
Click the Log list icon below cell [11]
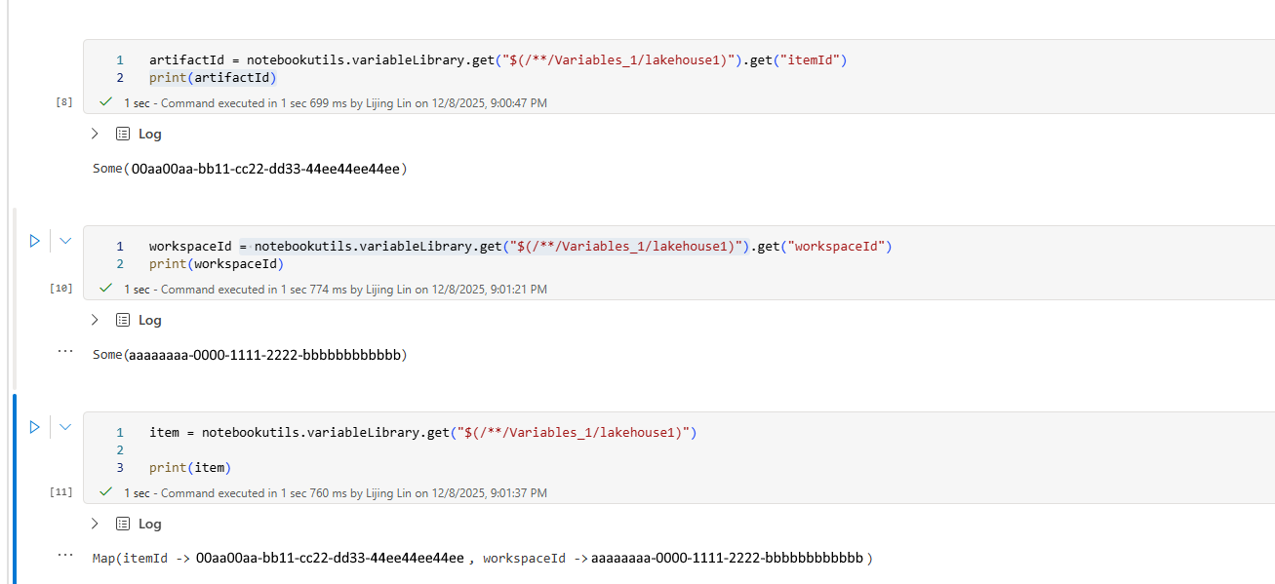tap(123, 524)
